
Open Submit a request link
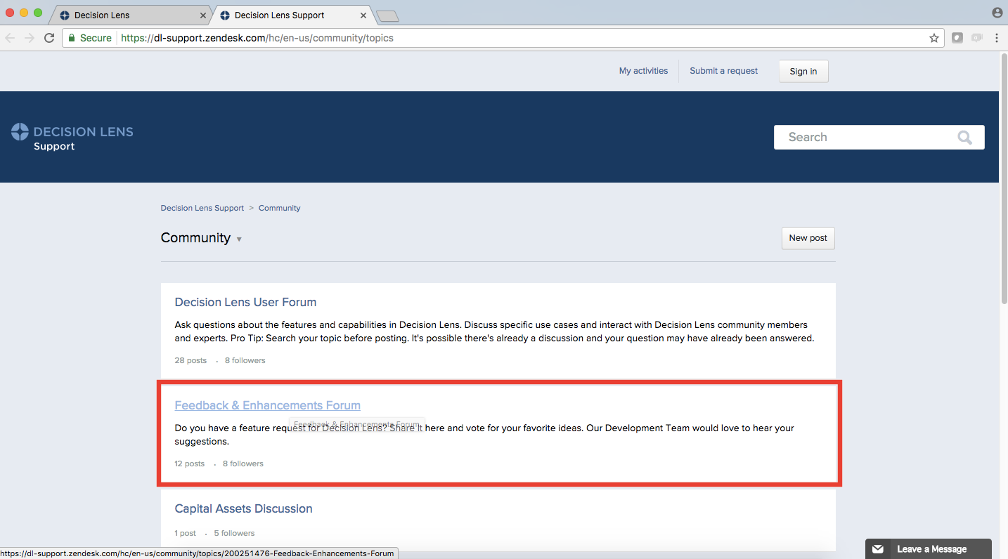pyautogui.click(x=724, y=71)
